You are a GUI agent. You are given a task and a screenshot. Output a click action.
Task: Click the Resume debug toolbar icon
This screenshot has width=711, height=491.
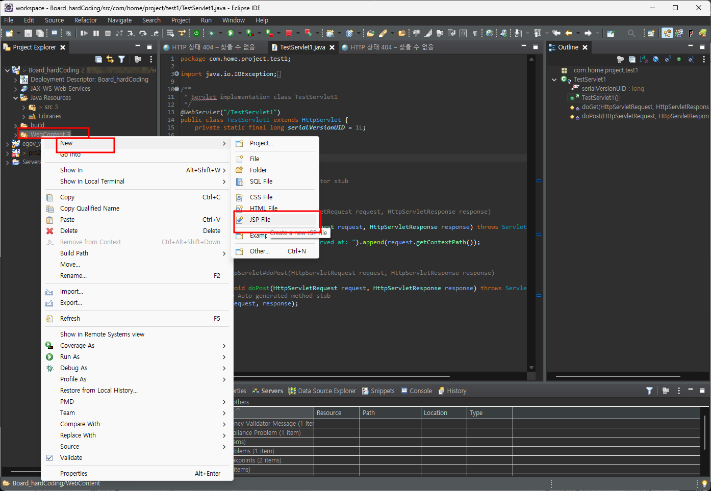click(84, 33)
